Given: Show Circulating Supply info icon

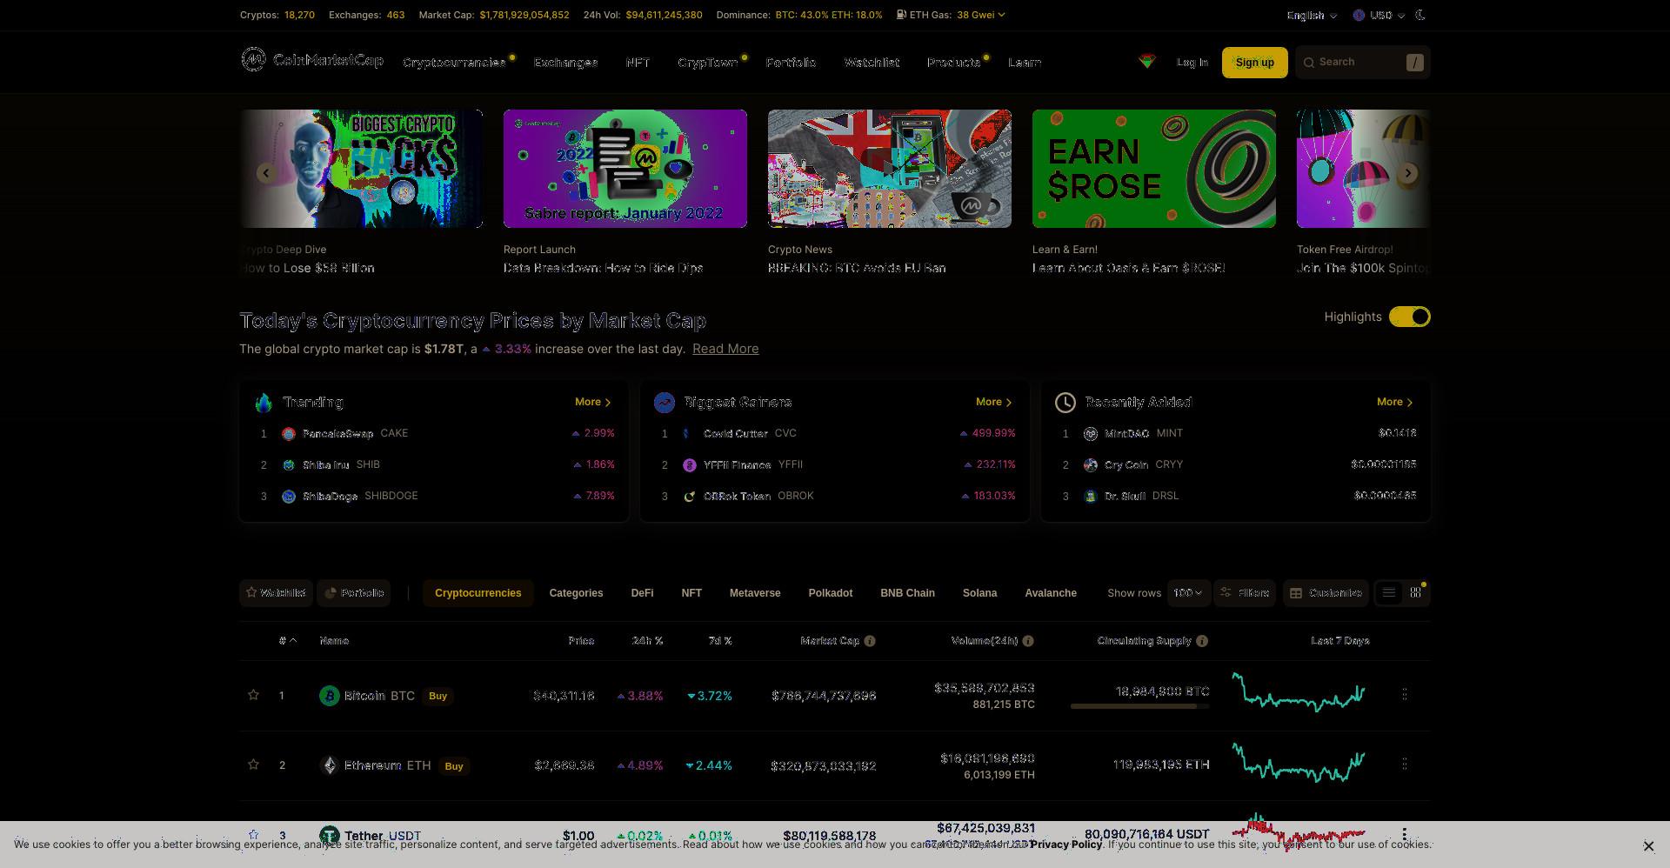Looking at the screenshot, I should (1202, 641).
